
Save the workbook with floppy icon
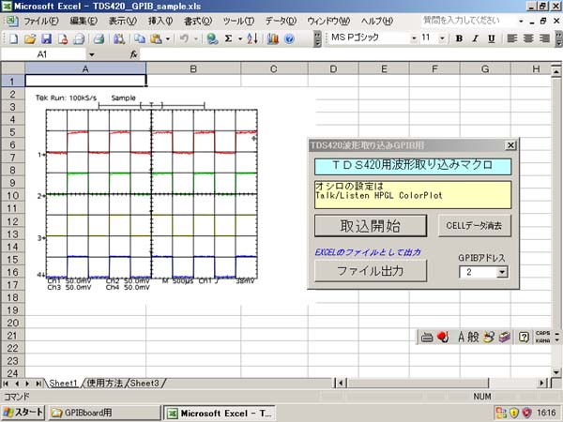[46, 38]
